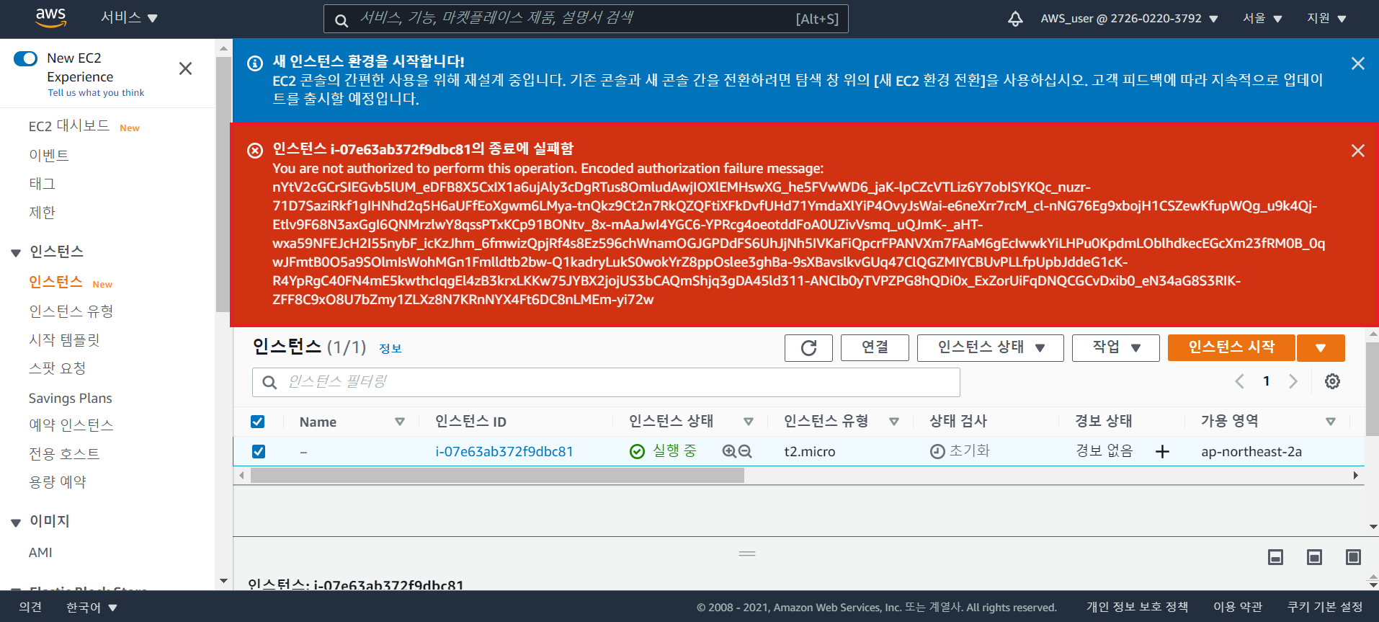Click the AWS logo home icon
Viewport: 1379px width, 622px height.
click(50, 18)
